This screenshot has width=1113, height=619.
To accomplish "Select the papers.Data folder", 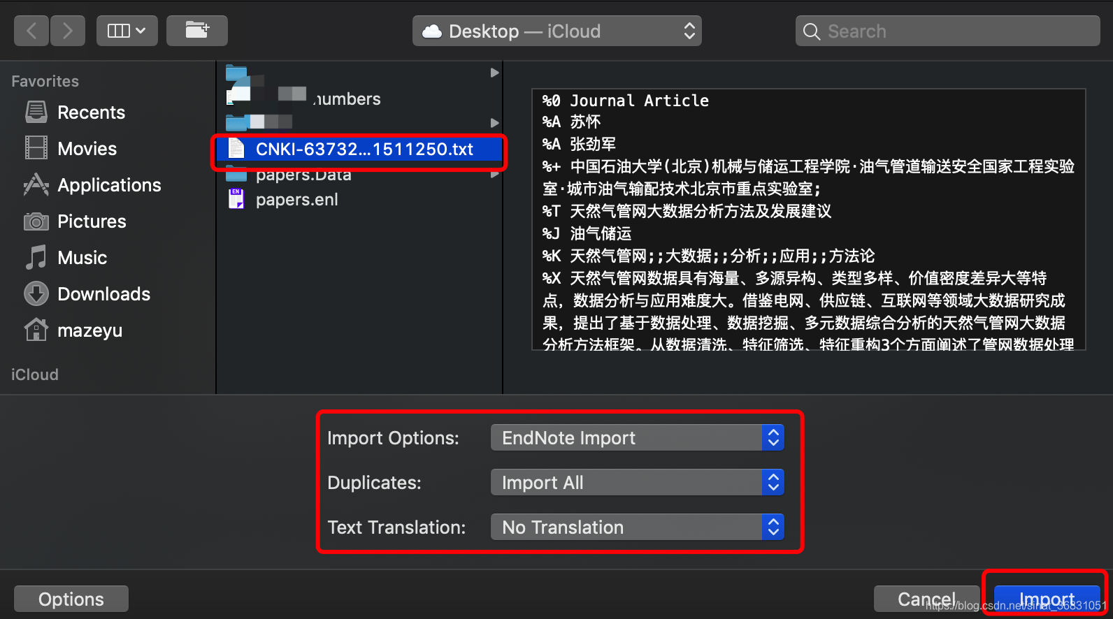I will coord(303,175).
